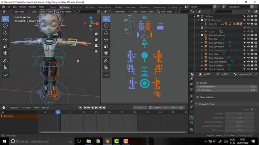Select the Measure tool in left viewport
This screenshot has width=259, height=145.
5,67
